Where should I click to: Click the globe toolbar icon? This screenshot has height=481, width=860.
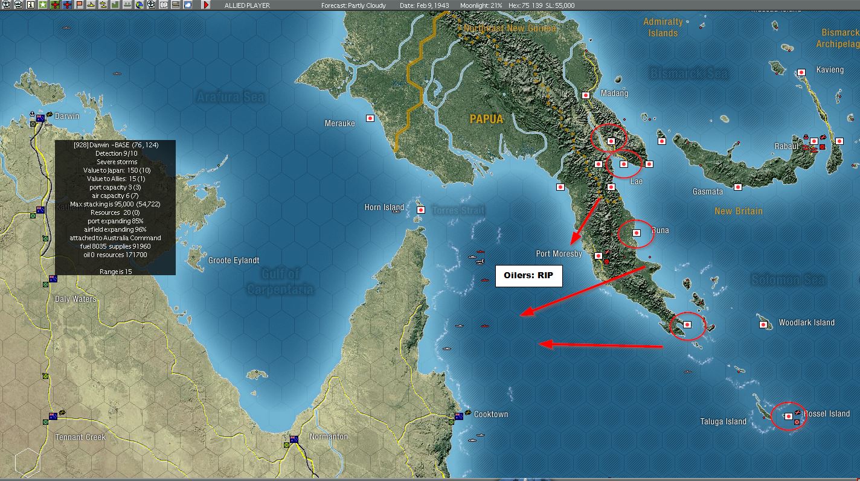pyautogui.click(x=140, y=5)
